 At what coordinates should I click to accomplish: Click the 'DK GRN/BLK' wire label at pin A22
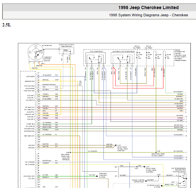(x=47, y=123)
